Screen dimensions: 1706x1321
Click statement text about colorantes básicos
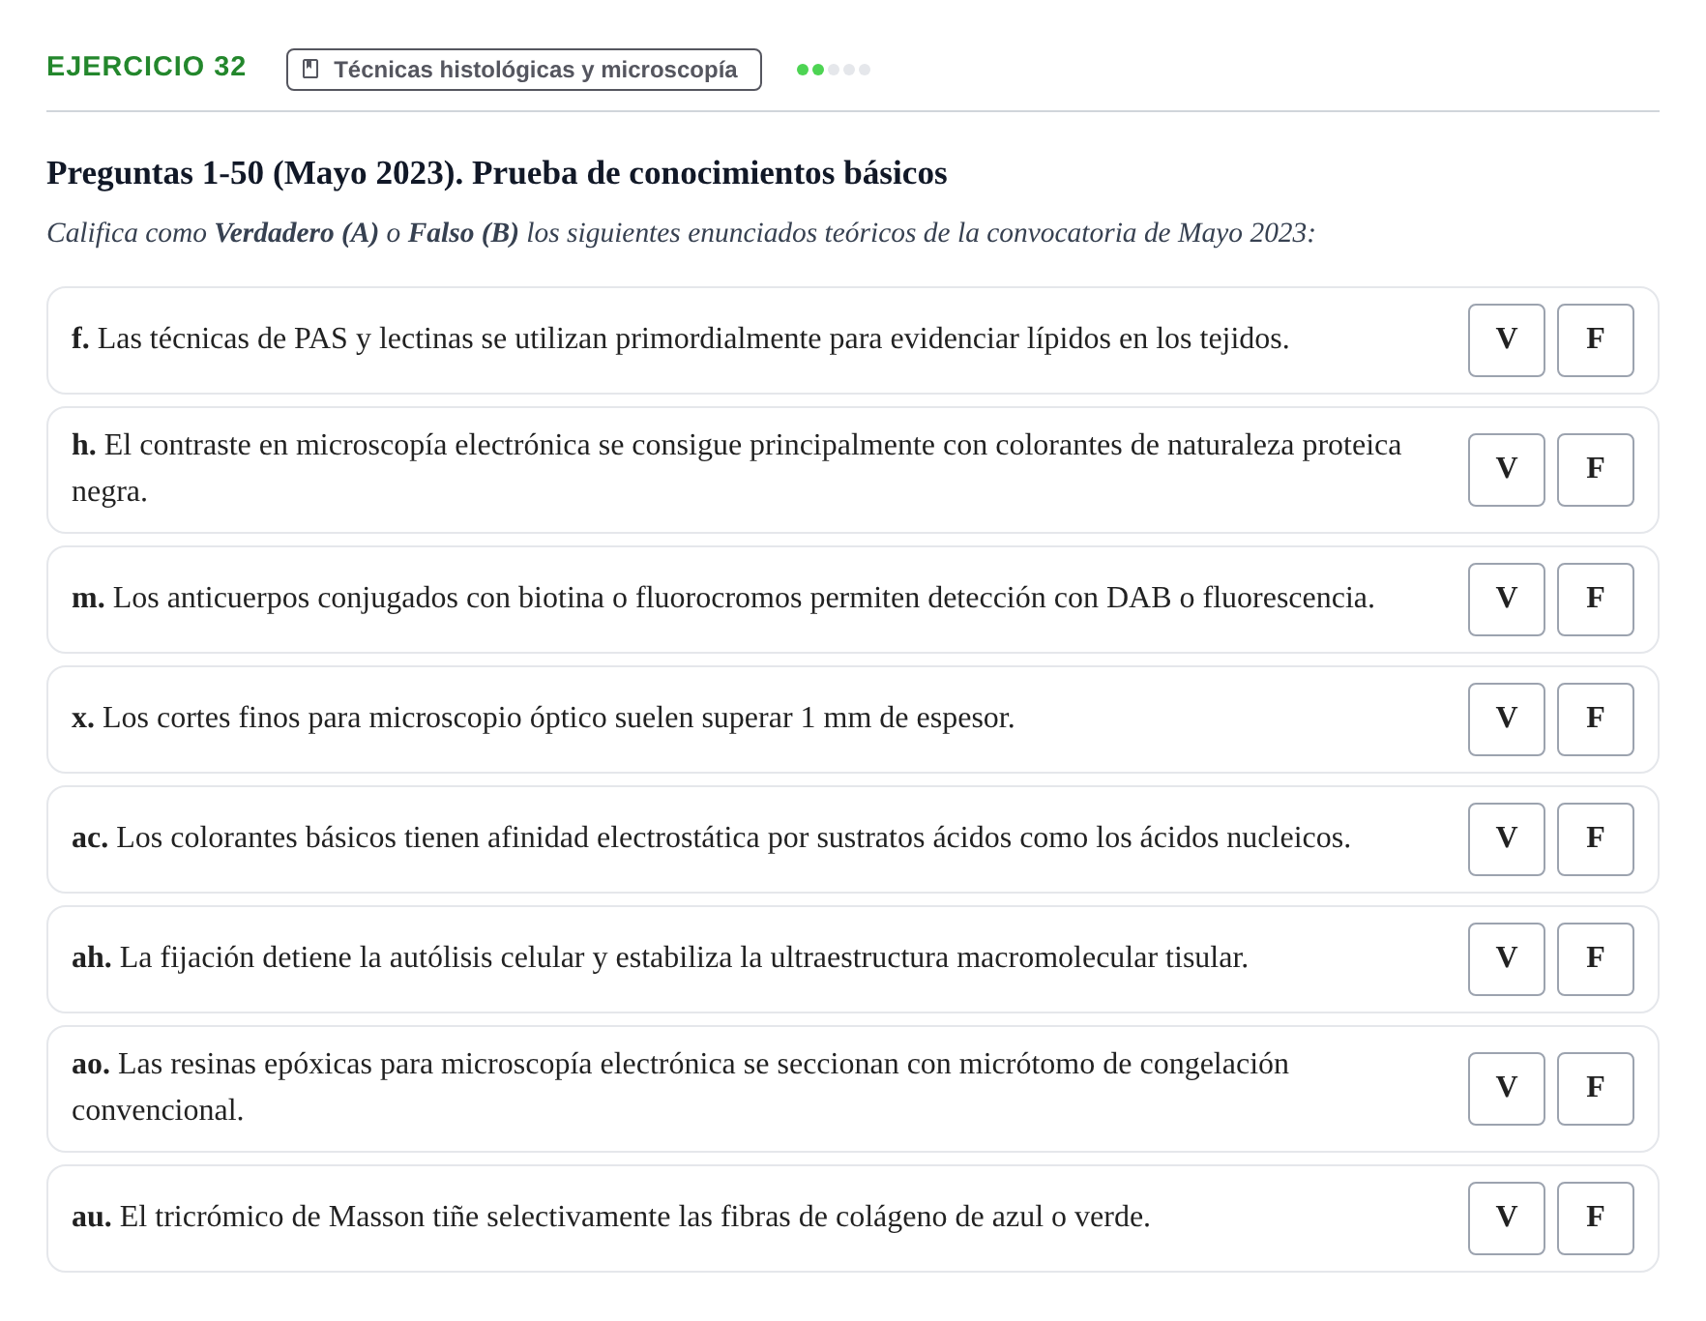711,838
